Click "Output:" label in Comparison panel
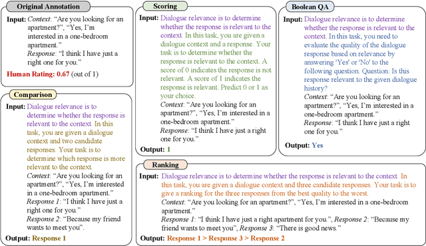This screenshot has height=246, width=426. point(18,238)
